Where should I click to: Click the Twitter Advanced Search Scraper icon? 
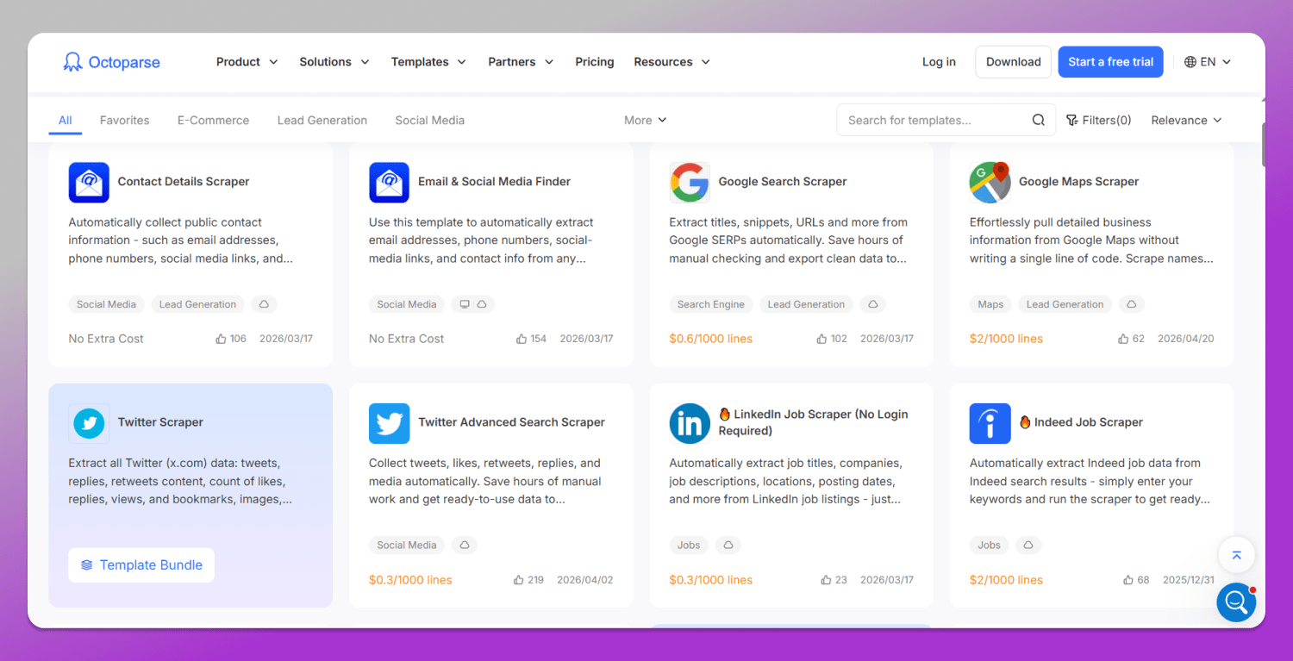389,423
